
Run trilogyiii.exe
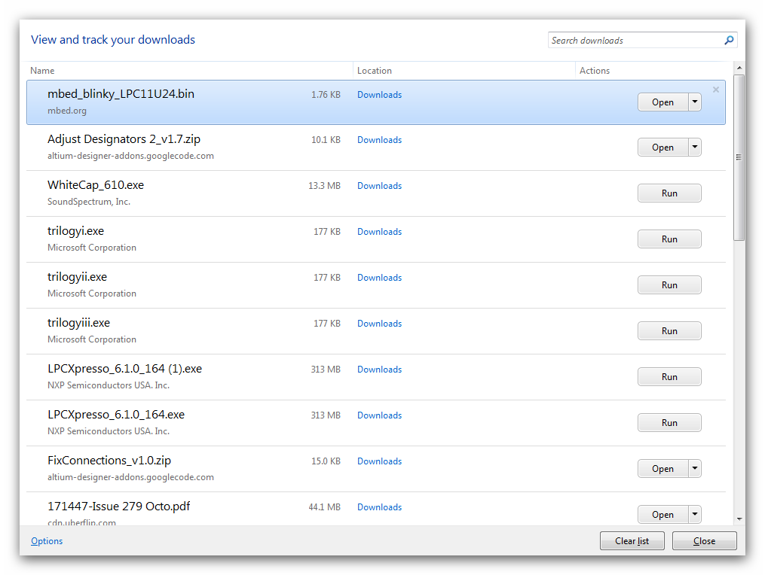click(669, 331)
